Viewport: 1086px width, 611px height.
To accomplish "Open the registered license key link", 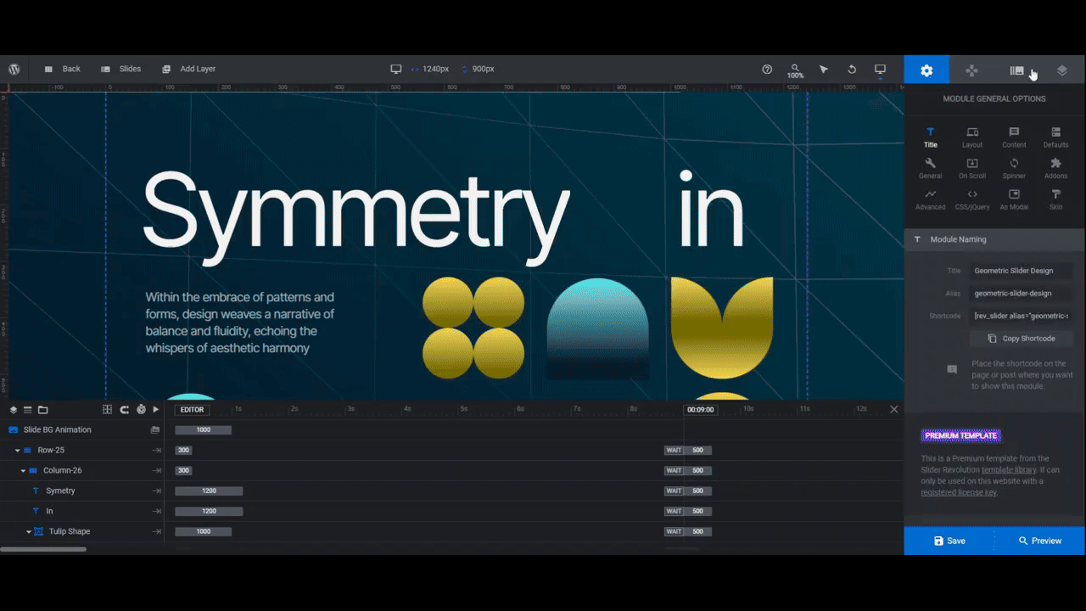I will point(959,492).
